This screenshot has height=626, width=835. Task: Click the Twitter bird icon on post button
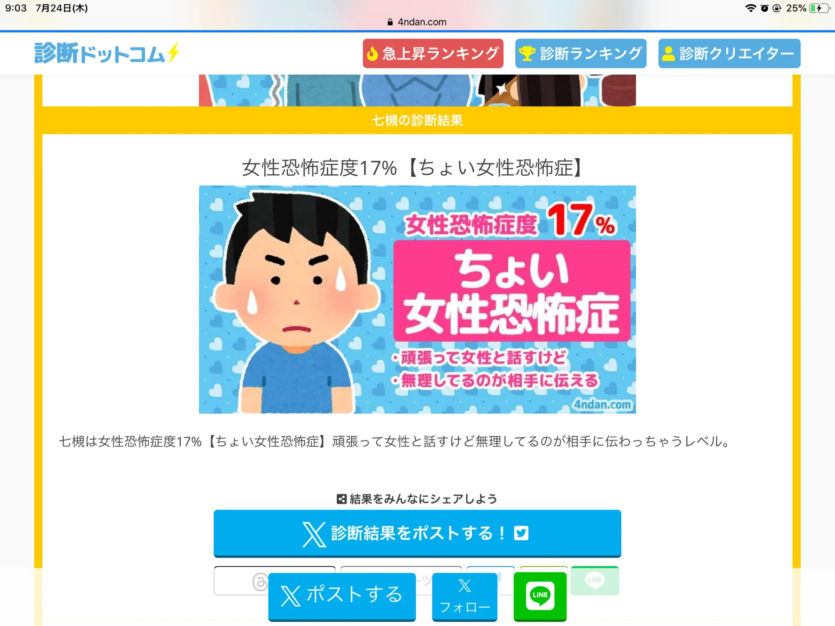[521, 533]
